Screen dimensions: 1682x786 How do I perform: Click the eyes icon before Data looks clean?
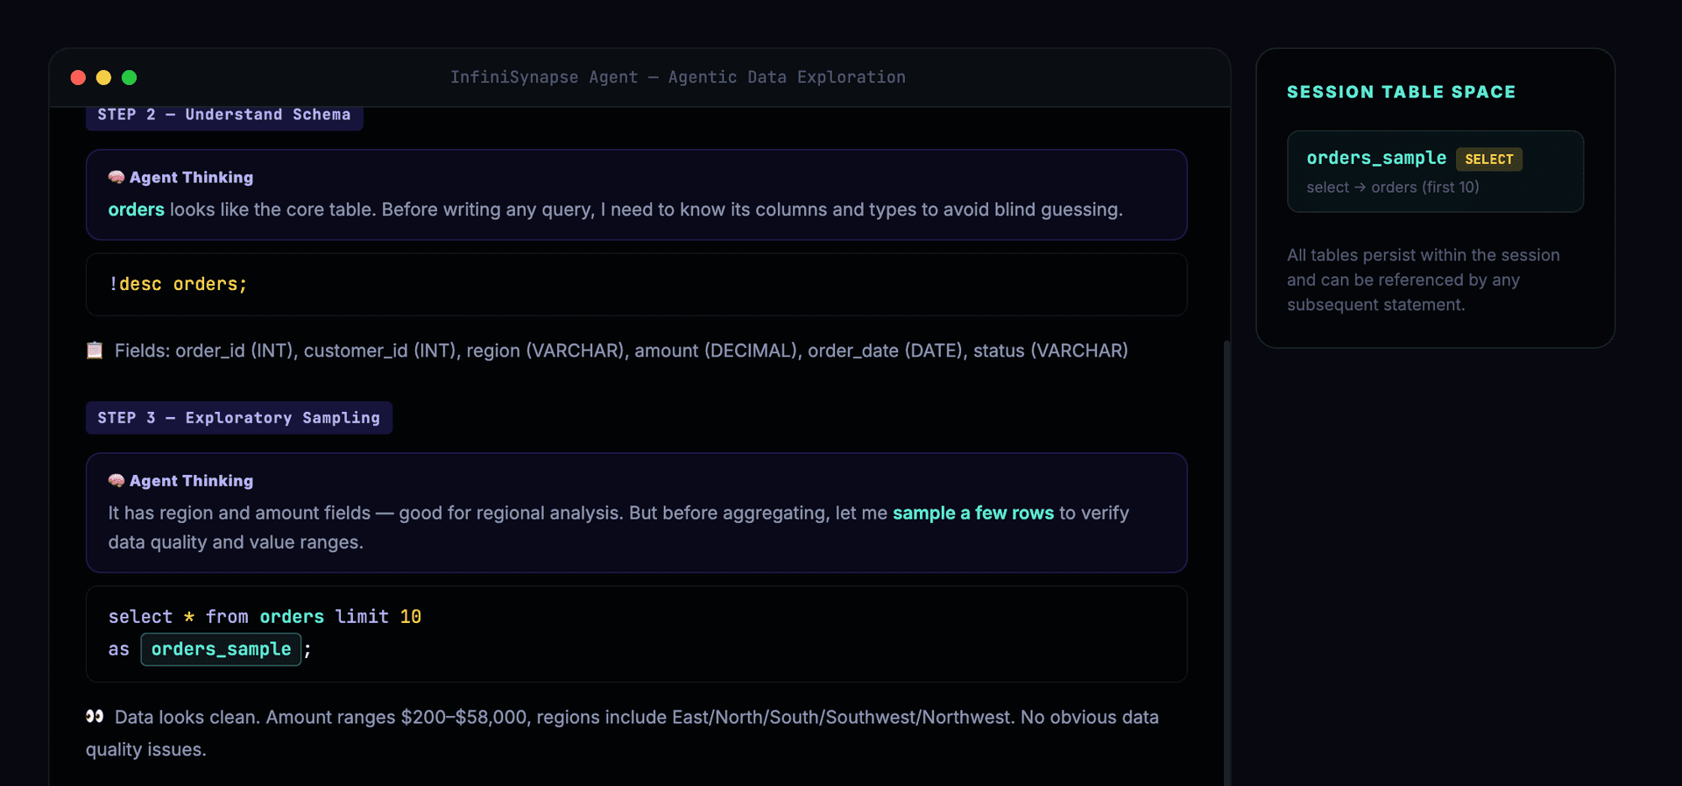click(95, 717)
